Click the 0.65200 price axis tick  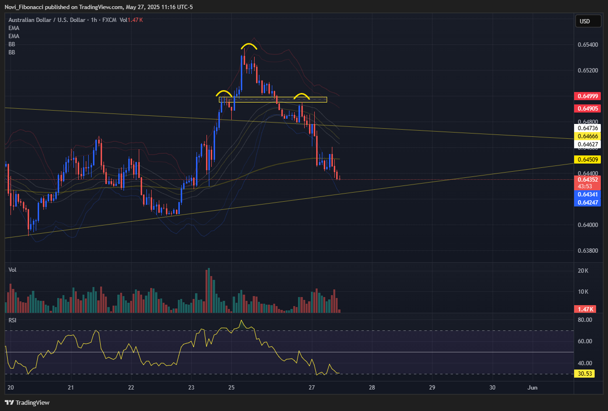[587, 71]
